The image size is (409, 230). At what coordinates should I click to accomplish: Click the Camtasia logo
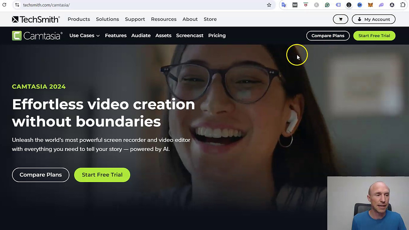(37, 36)
